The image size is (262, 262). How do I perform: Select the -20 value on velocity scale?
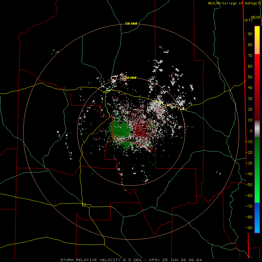[249, 153]
